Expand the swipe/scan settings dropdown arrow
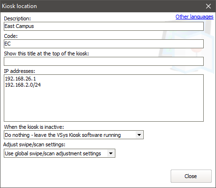216x188 pixels. [111, 153]
